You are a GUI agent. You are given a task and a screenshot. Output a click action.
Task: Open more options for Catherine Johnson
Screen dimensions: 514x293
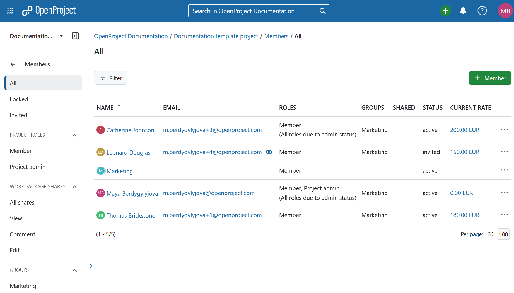(x=504, y=129)
